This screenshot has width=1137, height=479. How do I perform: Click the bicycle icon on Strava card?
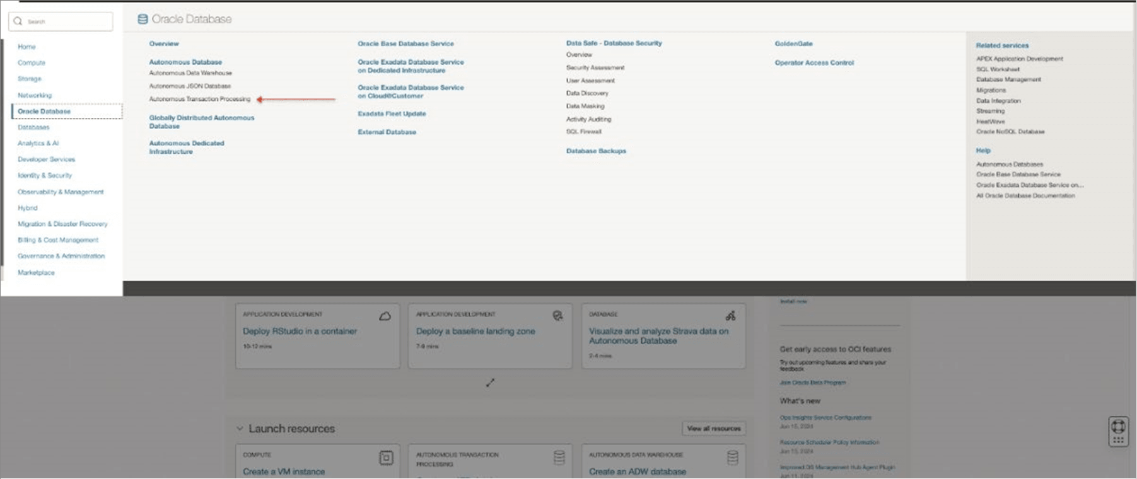(730, 315)
